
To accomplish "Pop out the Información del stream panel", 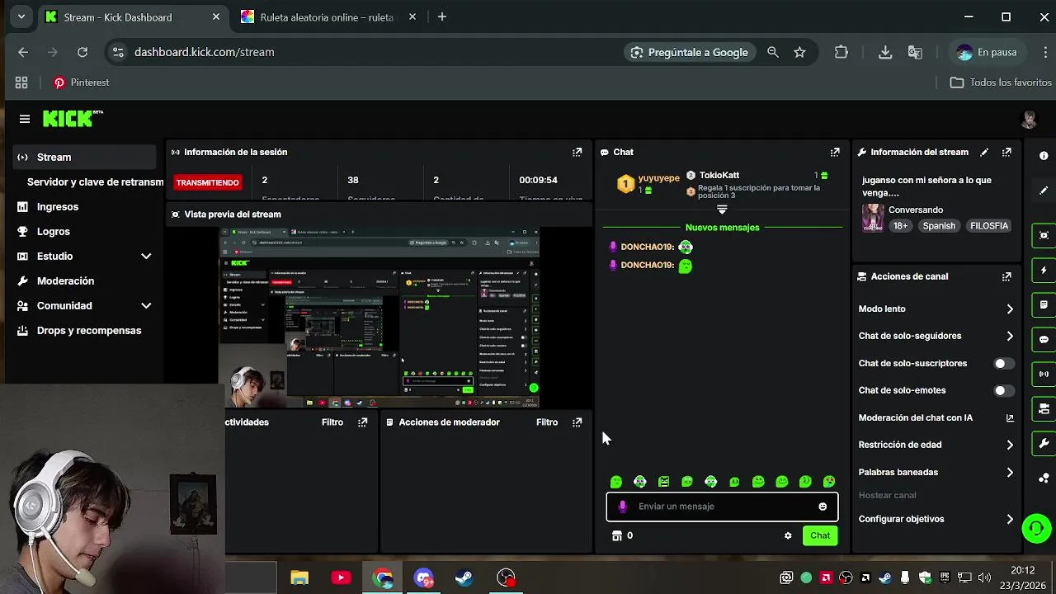I will (x=1006, y=152).
